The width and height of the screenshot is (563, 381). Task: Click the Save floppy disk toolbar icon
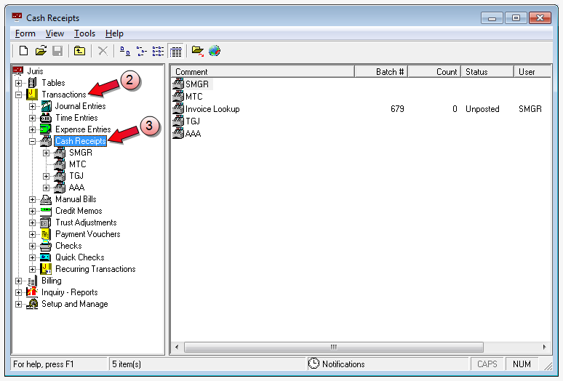click(x=57, y=51)
